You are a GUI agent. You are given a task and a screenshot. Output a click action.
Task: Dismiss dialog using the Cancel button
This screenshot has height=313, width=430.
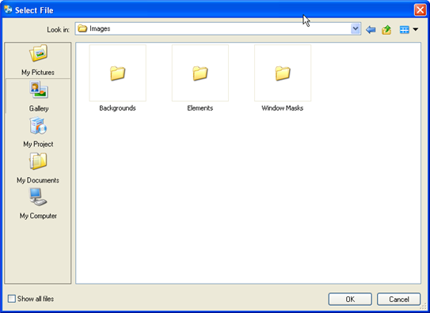pos(399,299)
